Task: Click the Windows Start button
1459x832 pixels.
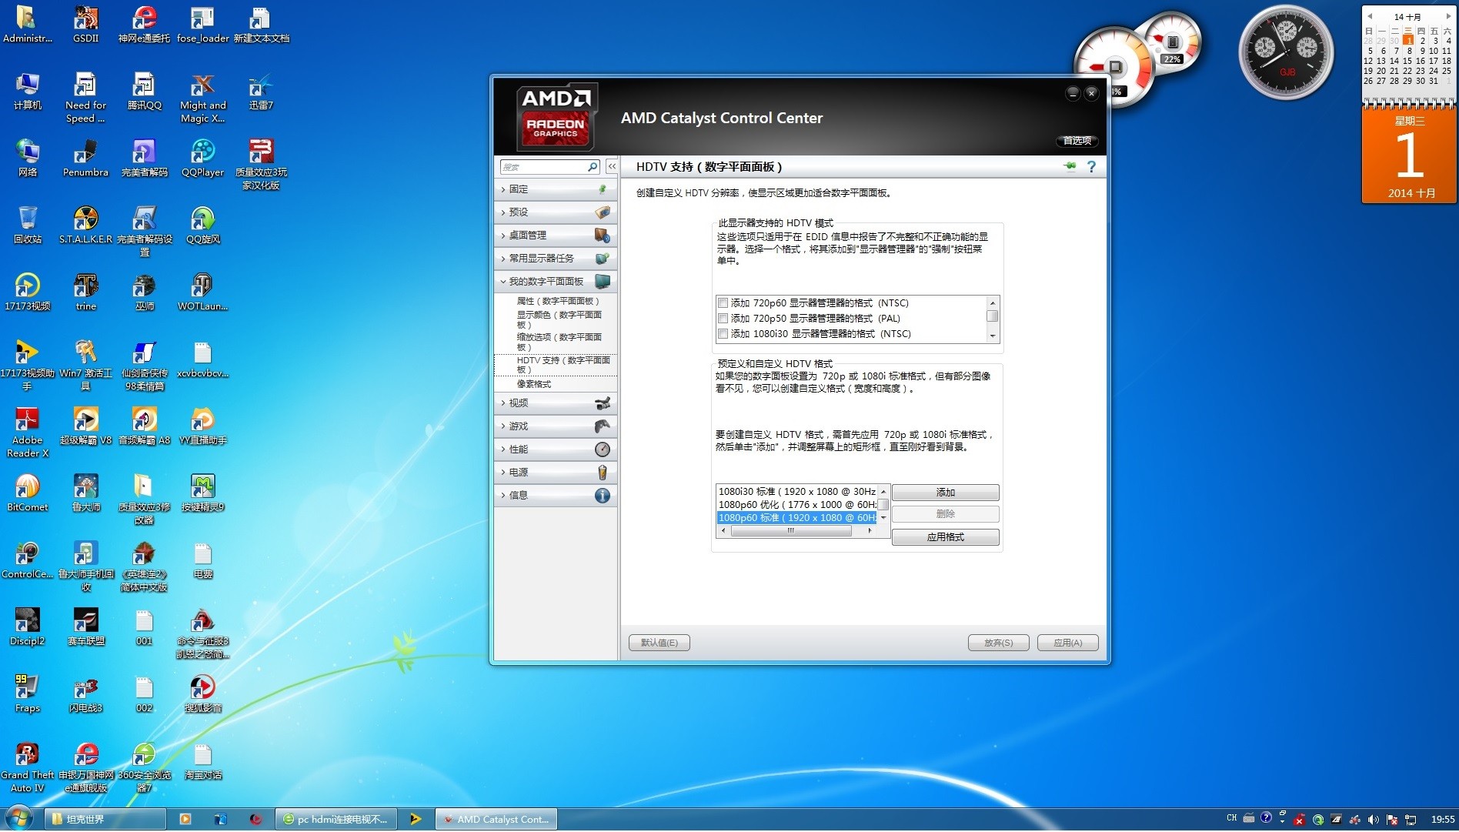Action: pos(18,819)
